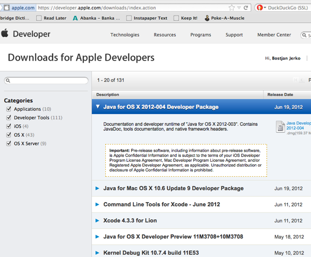Open the Support menu
Viewport: 311px width, 257px height.
tap(234, 35)
